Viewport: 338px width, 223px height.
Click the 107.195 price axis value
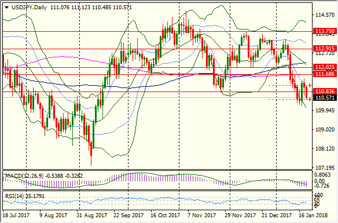click(325, 167)
